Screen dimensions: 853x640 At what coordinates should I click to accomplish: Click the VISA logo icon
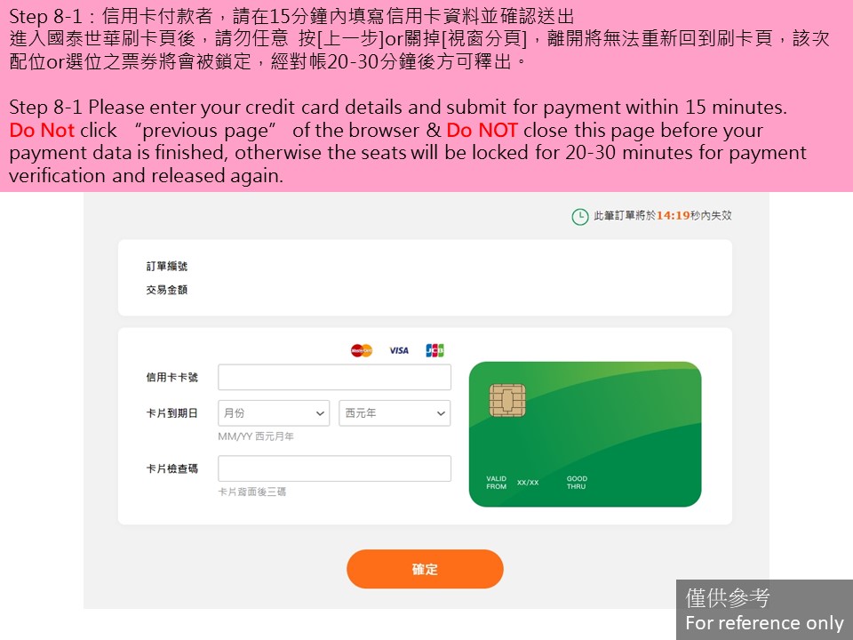pyautogui.click(x=399, y=350)
